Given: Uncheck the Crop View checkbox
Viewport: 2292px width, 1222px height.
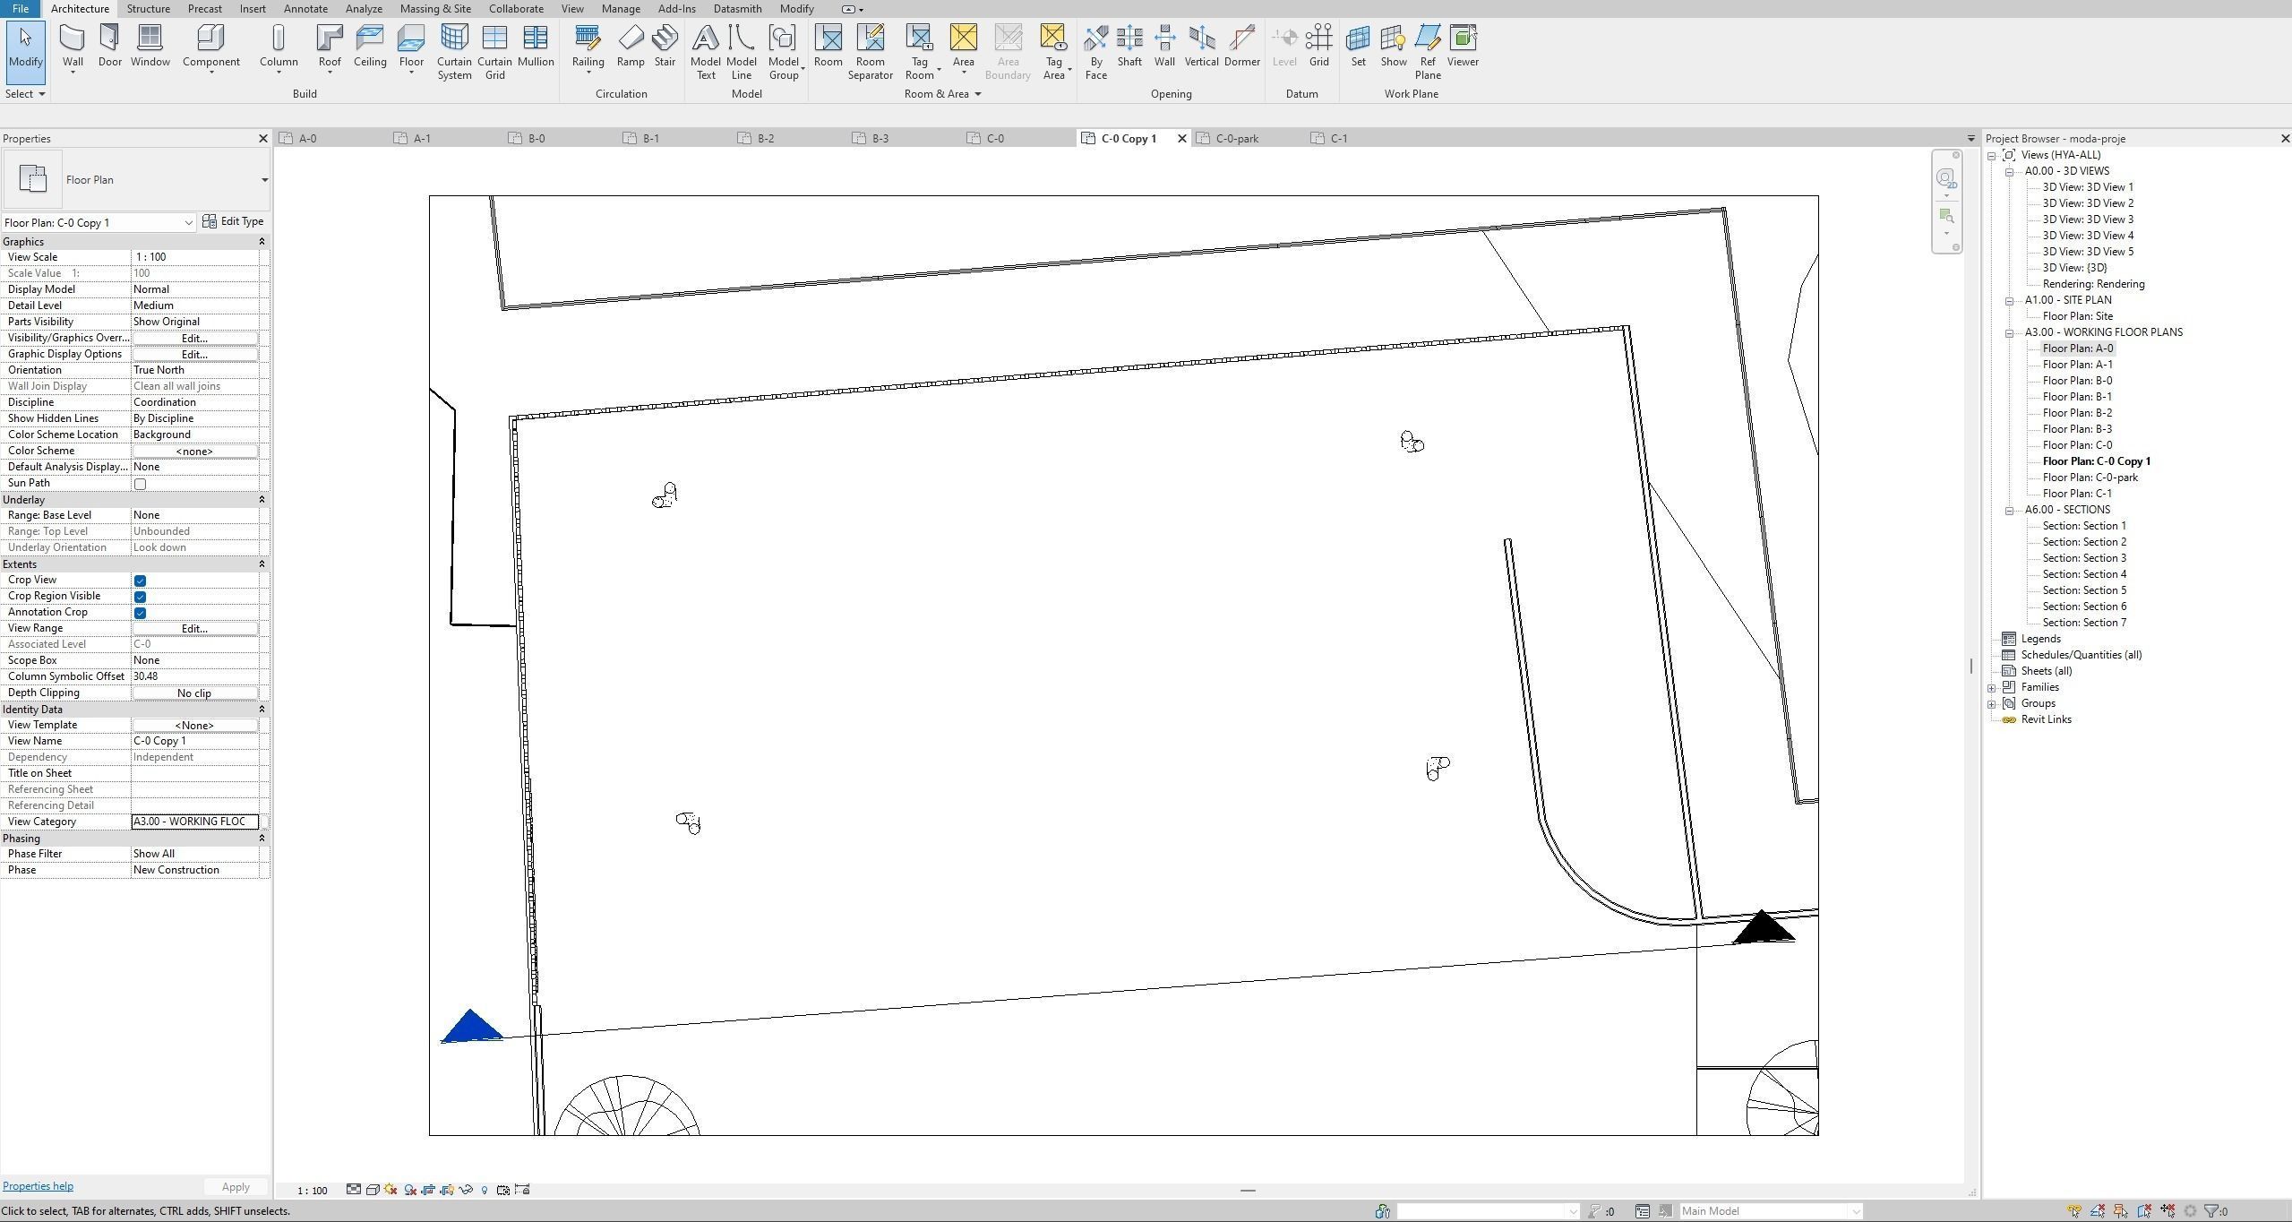Looking at the screenshot, I should click(141, 581).
